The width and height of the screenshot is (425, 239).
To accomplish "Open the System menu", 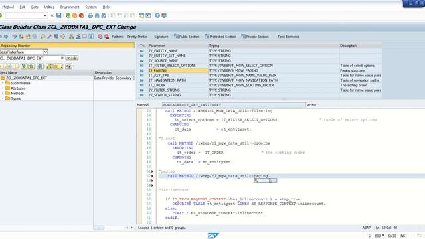I will click(91, 7).
